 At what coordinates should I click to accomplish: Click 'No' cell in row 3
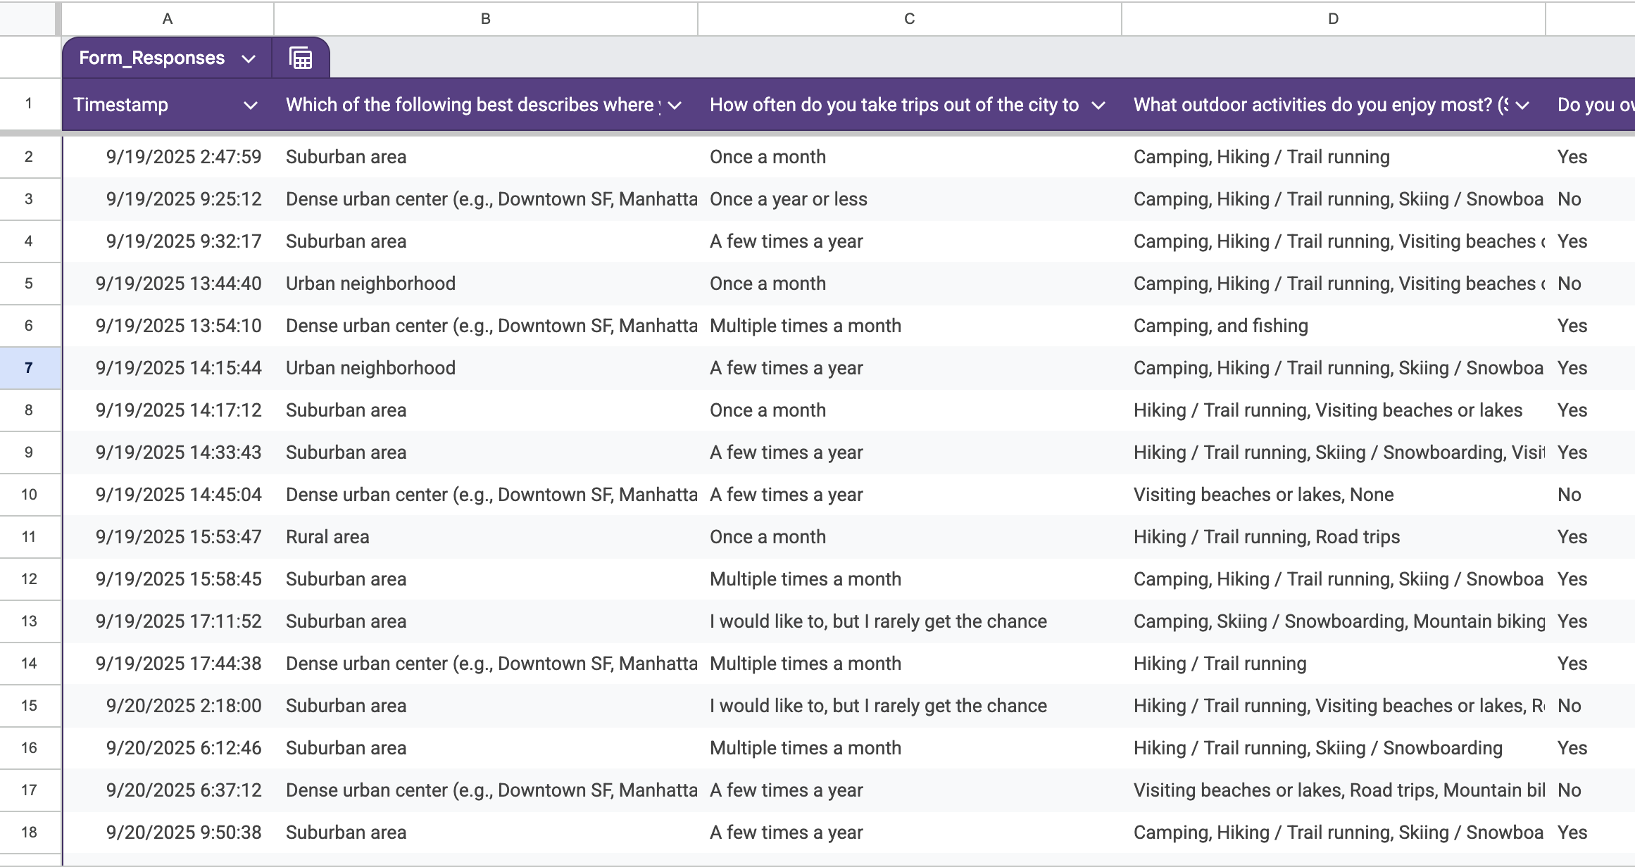[x=1591, y=199]
